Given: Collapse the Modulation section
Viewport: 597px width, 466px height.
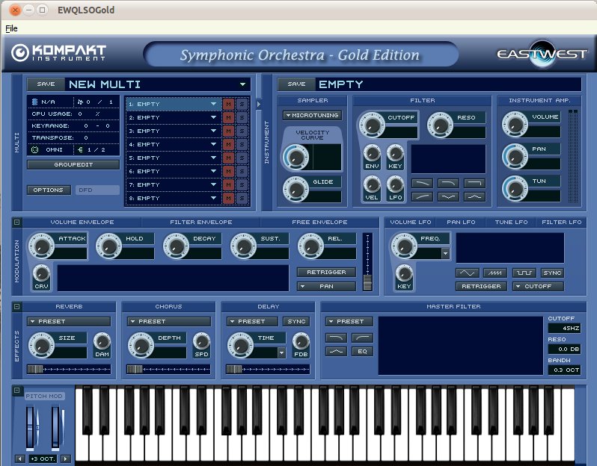Looking at the screenshot, I should tap(16, 222).
